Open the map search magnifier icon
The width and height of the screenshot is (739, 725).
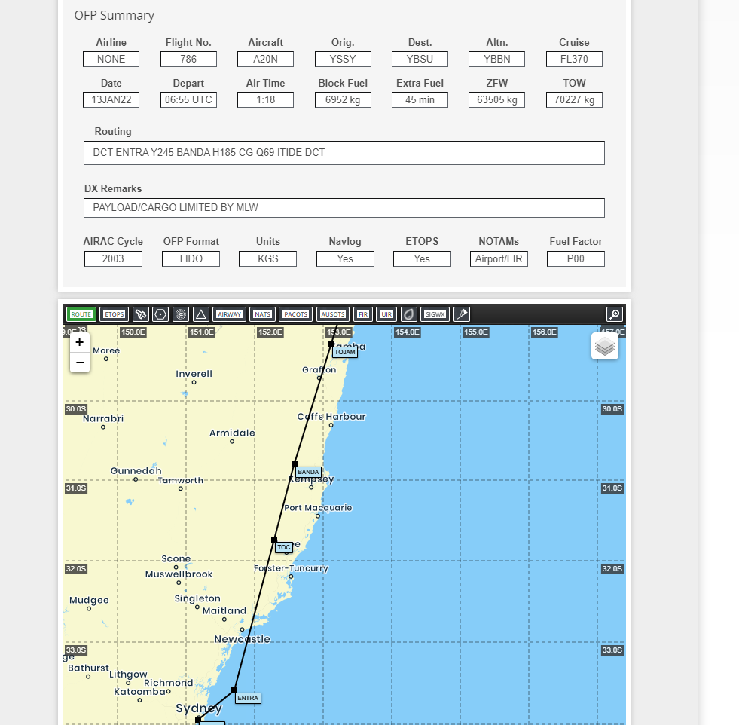615,314
